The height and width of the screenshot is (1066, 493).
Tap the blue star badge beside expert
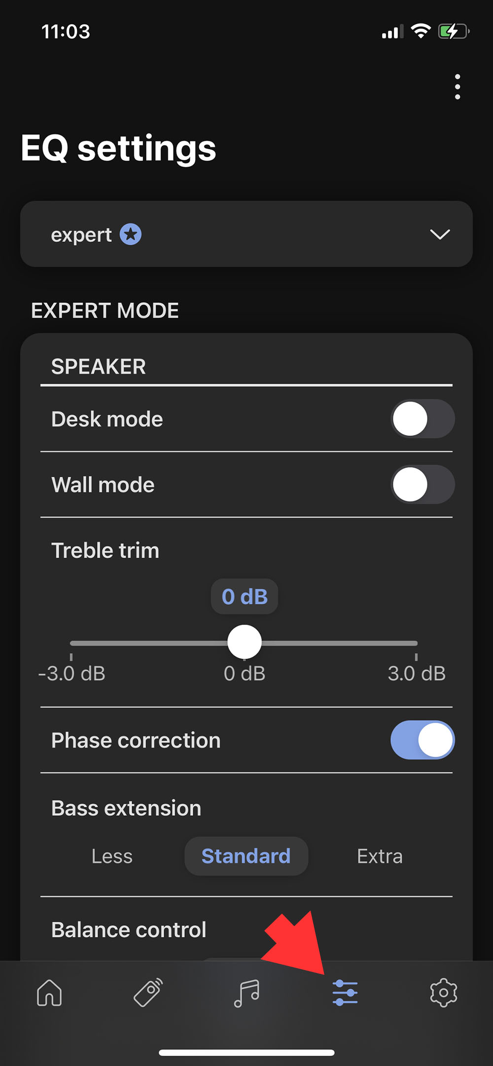coord(131,234)
